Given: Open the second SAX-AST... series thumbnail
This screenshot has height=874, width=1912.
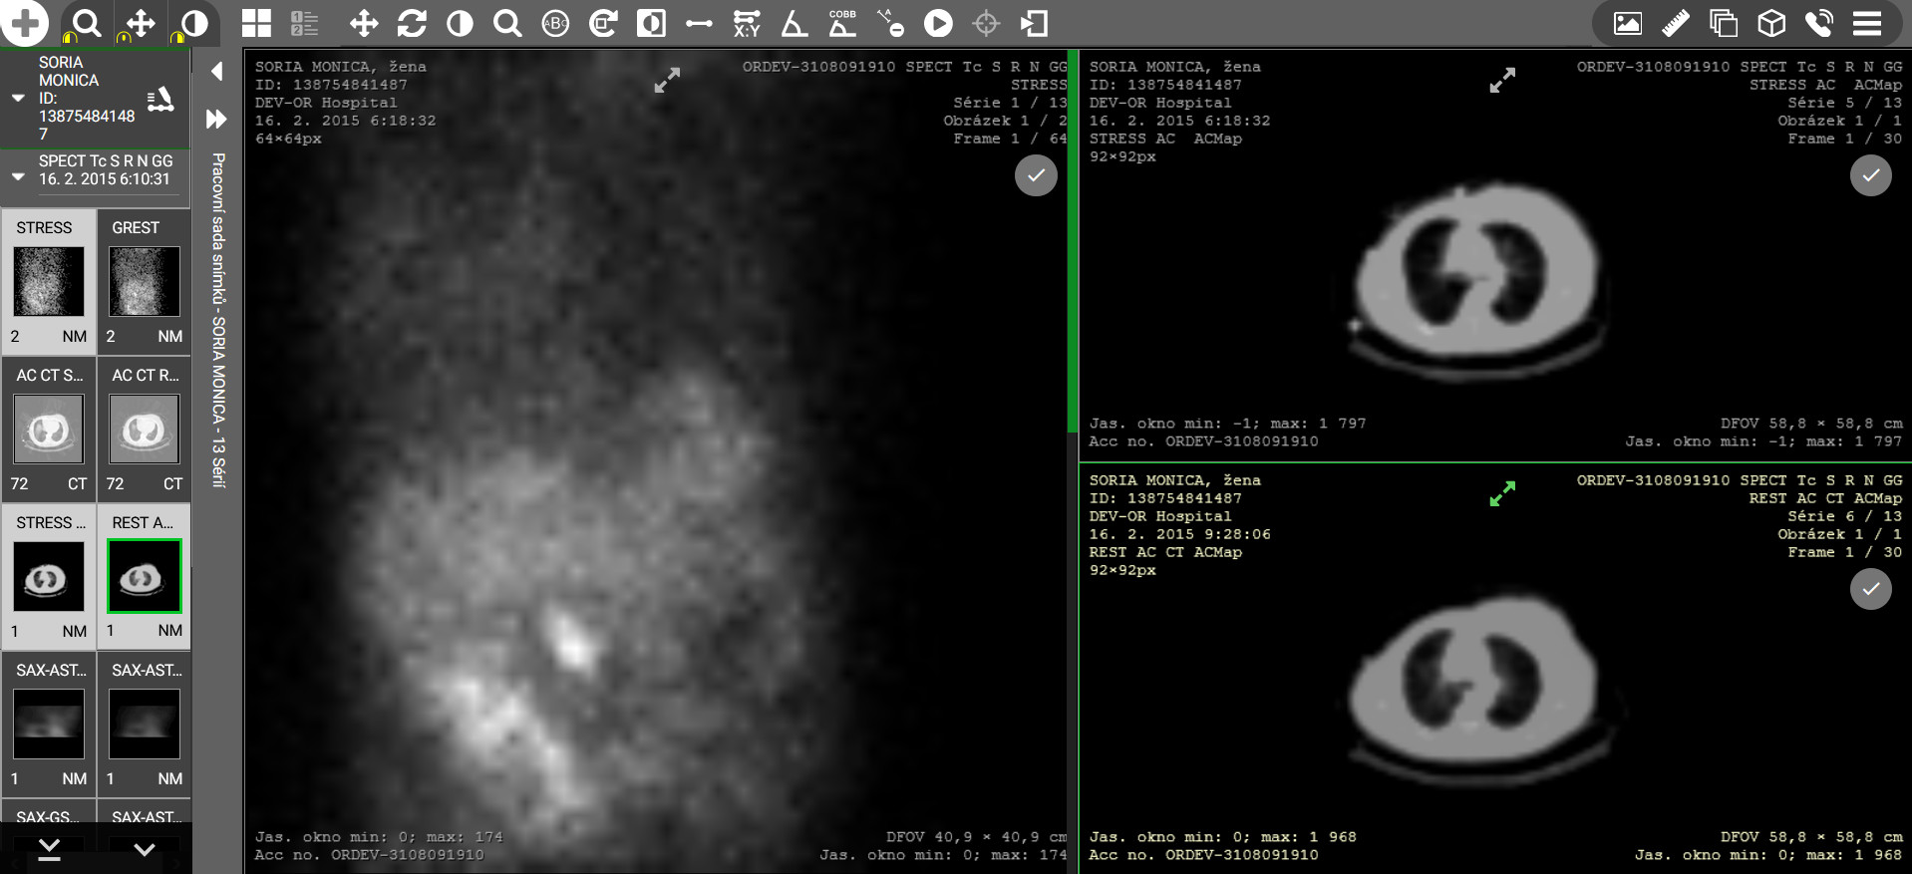Looking at the screenshot, I should [x=145, y=725].
